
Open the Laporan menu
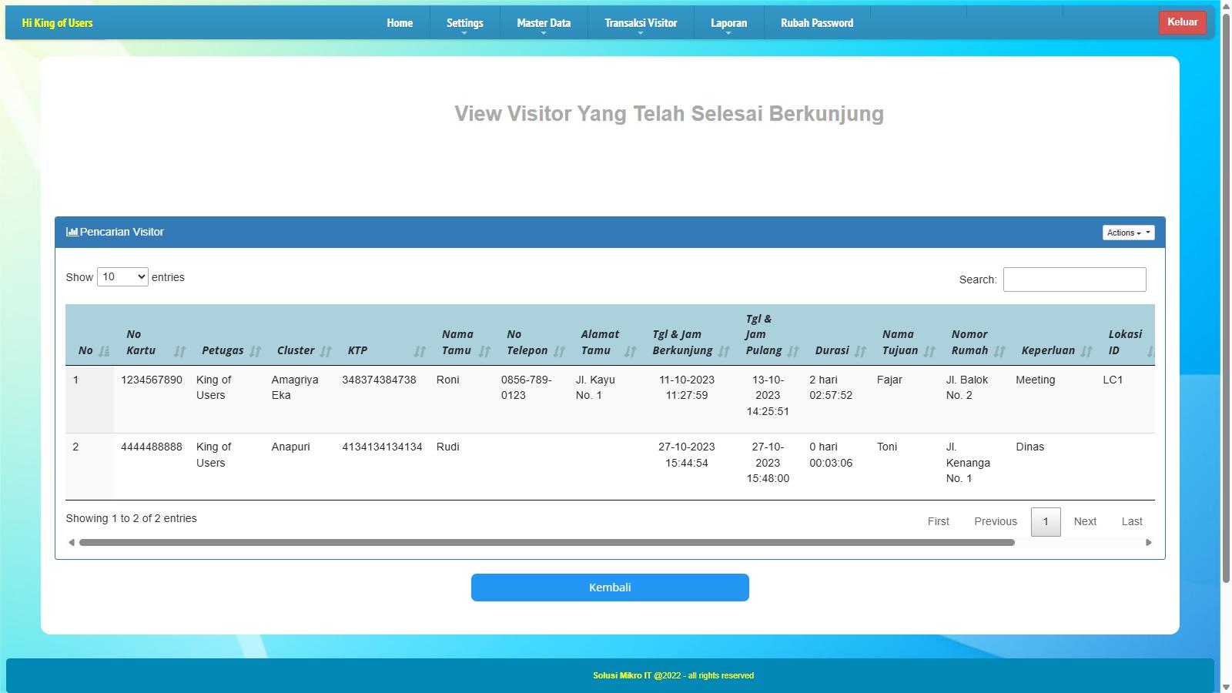point(728,23)
